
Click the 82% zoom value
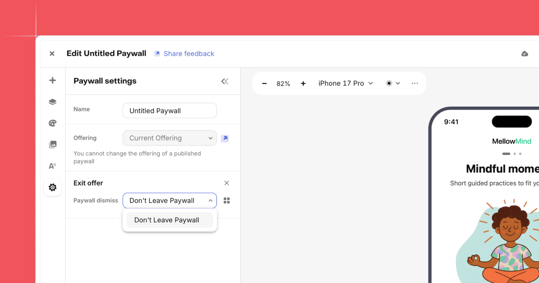pos(283,84)
